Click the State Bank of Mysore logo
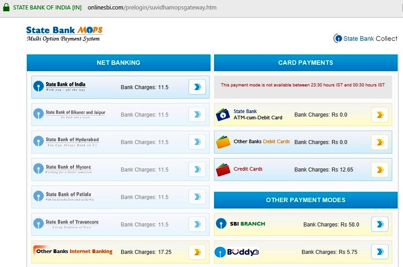Screen dimensions: 403x267 [x=63, y=169]
